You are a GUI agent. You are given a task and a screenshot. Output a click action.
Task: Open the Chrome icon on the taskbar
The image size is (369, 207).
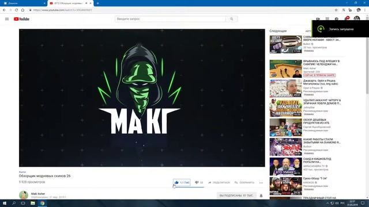(42, 203)
